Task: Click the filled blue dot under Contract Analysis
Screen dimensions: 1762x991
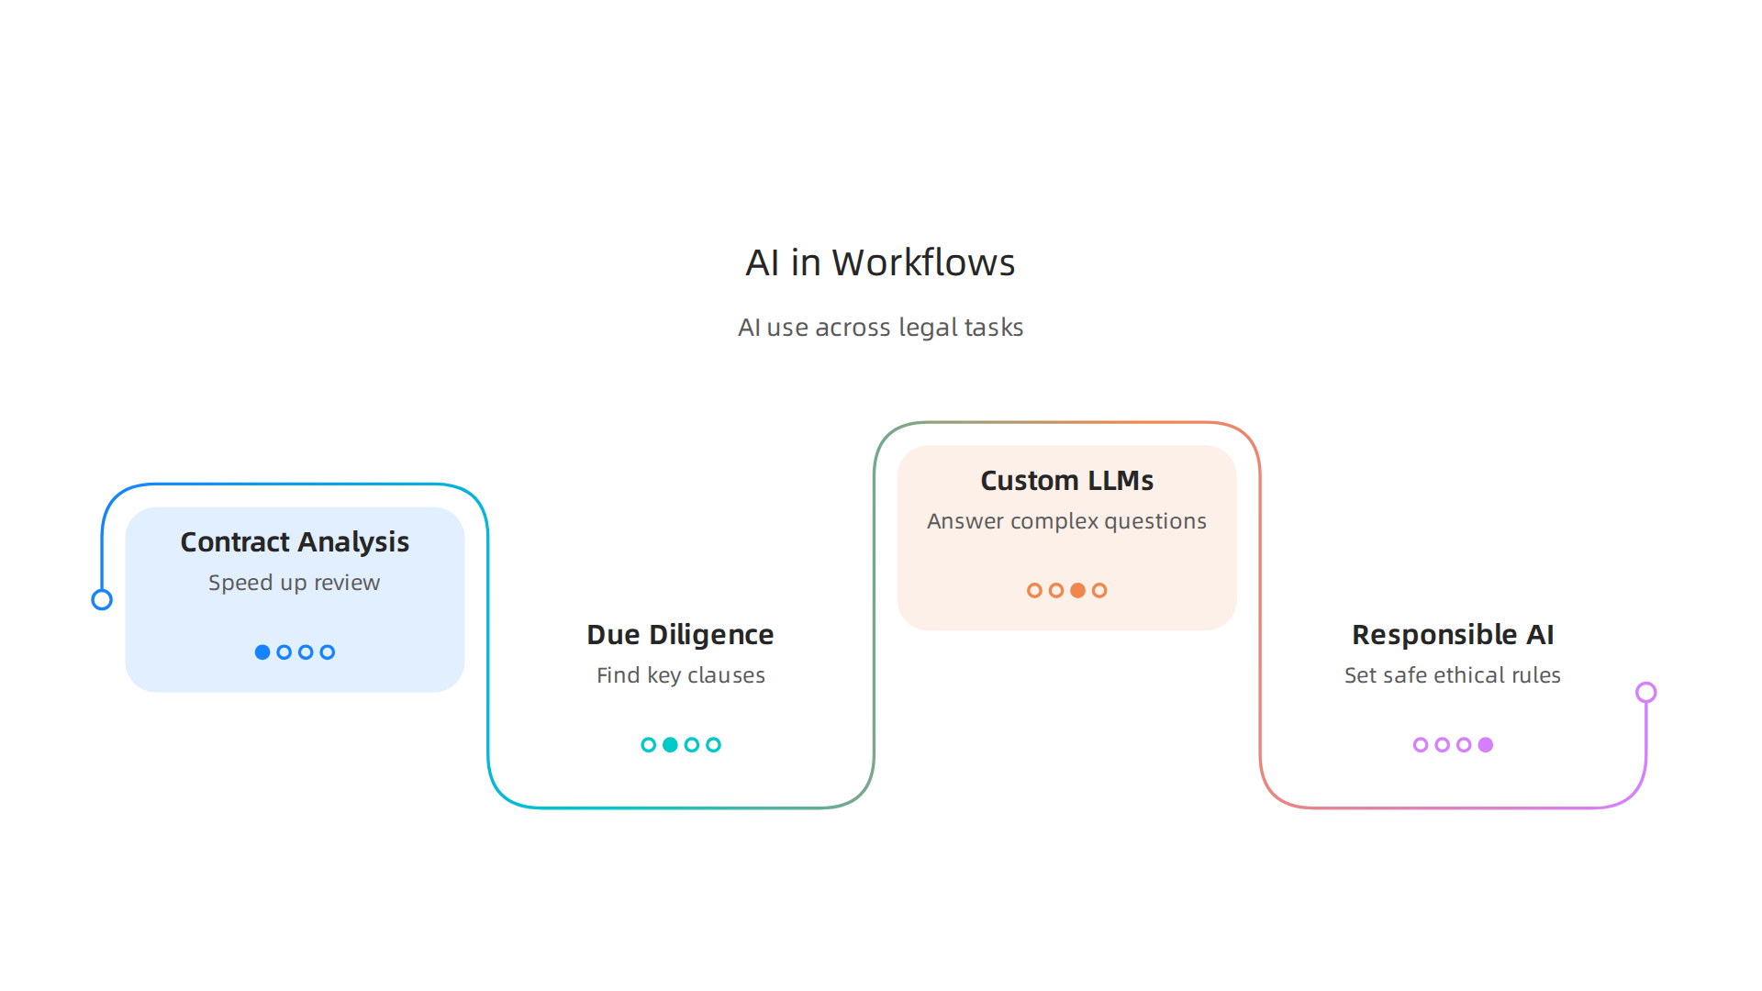Action: (x=262, y=652)
